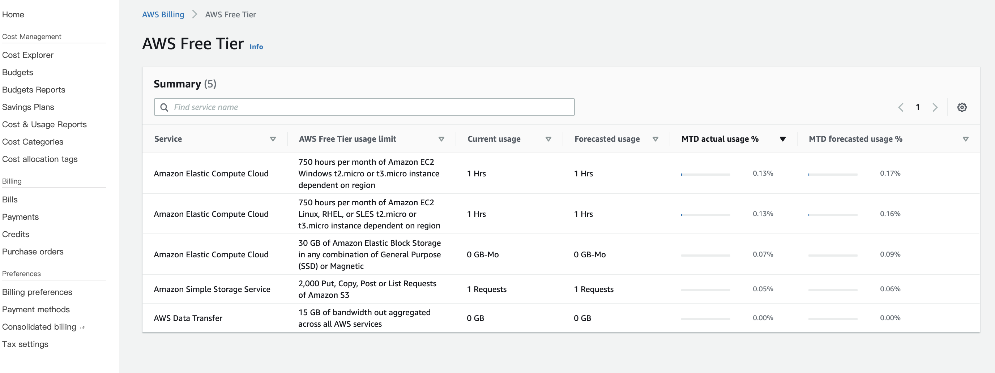
Task: Click MTD actual usage bar for EBS storage row
Action: click(705, 256)
